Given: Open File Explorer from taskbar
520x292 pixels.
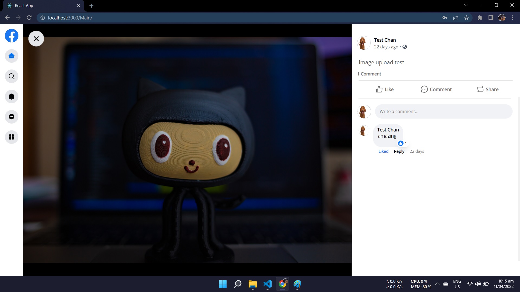Looking at the screenshot, I should (x=252, y=284).
